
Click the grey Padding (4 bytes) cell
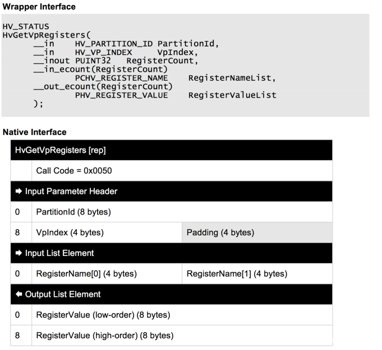pos(219,232)
